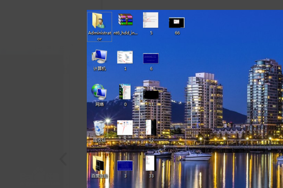This screenshot has width=283, height=188.
Task: Open the 回收站 Recycle Bin
Action: (x=99, y=128)
